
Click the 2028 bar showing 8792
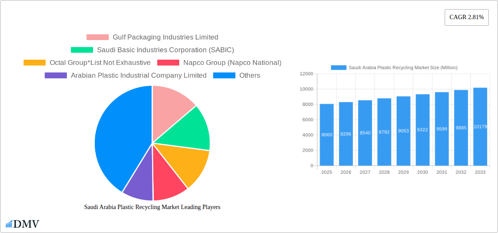tap(384, 132)
